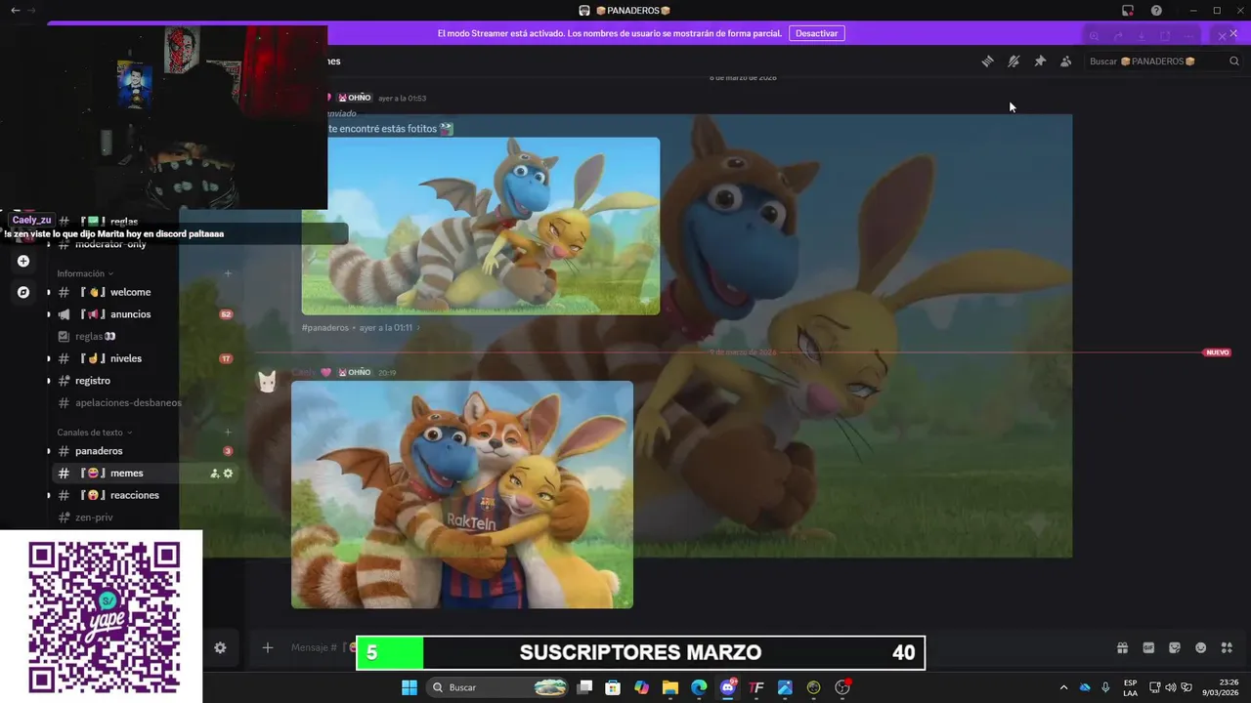This screenshot has width=1251, height=703.
Task: Click invite people icon on memes channel
Action: pyautogui.click(x=214, y=474)
